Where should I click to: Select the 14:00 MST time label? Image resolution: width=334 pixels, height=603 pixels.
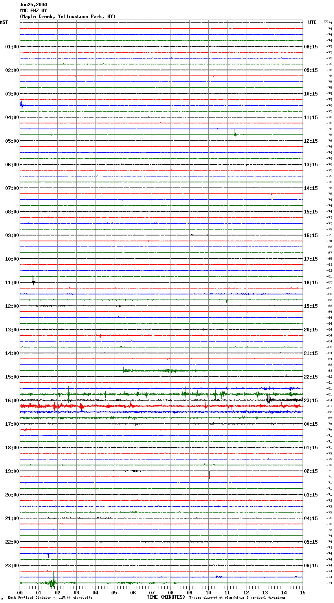click(12, 353)
